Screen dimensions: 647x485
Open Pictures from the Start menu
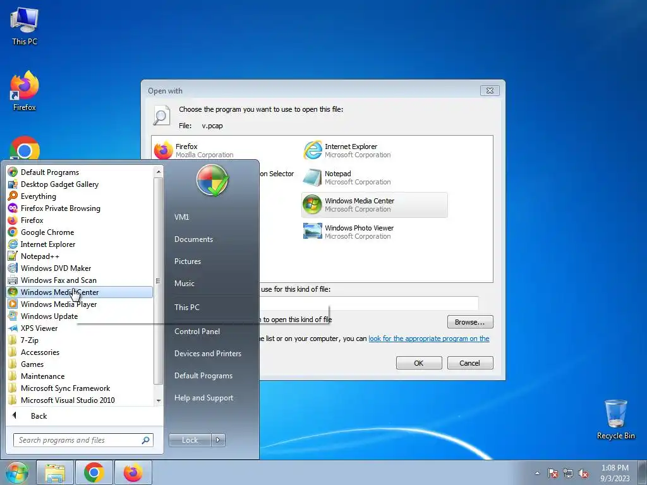point(187,261)
